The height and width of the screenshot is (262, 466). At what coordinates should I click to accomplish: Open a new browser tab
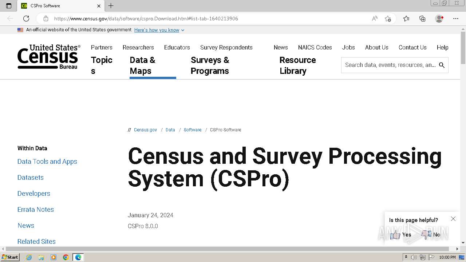point(111,6)
